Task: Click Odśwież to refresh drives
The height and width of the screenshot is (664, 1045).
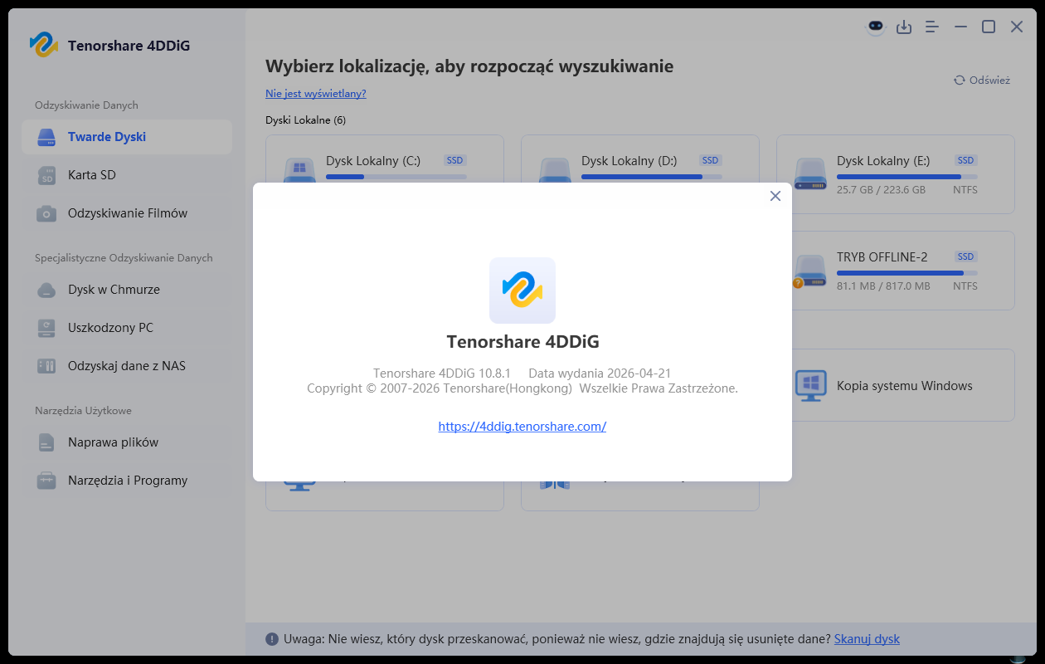Action: pyautogui.click(x=982, y=81)
